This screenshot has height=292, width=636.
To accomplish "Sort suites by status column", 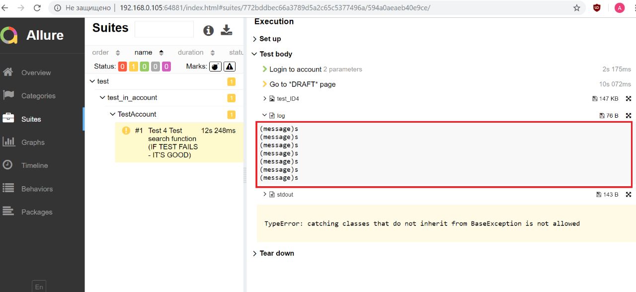I will pos(236,52).
